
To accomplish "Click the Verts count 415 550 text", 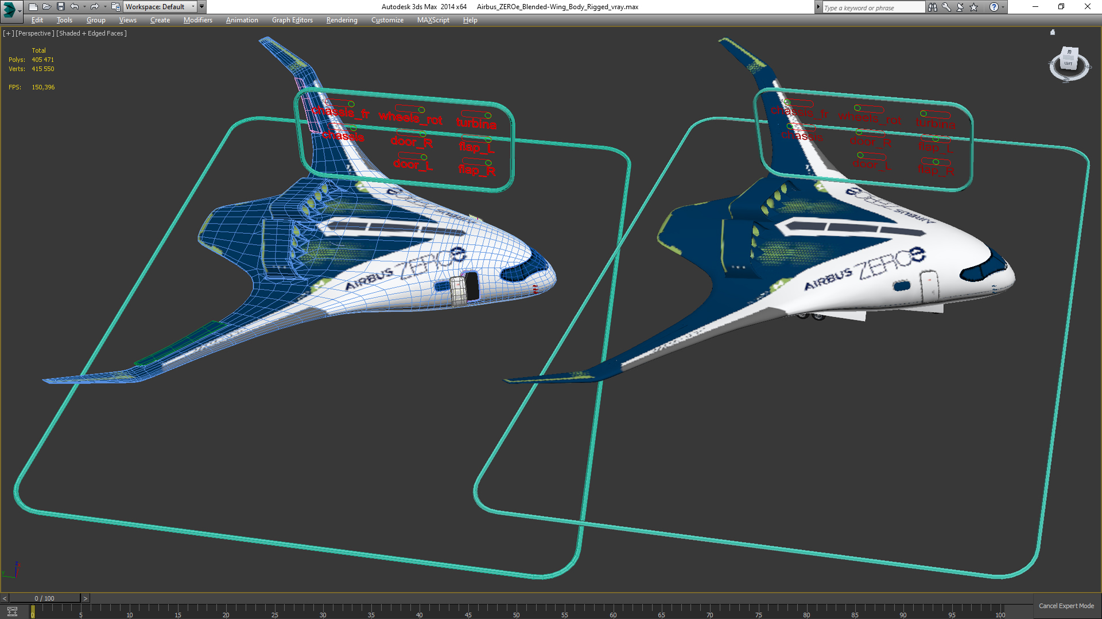I will tap(42, 69).
